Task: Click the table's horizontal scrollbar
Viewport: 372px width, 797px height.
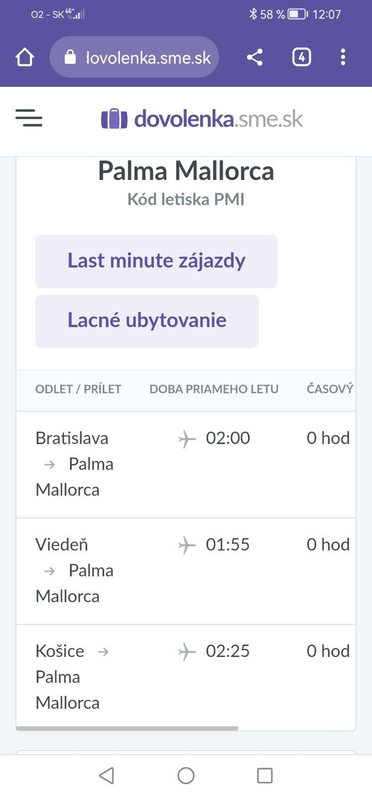Action: [127, 728]
